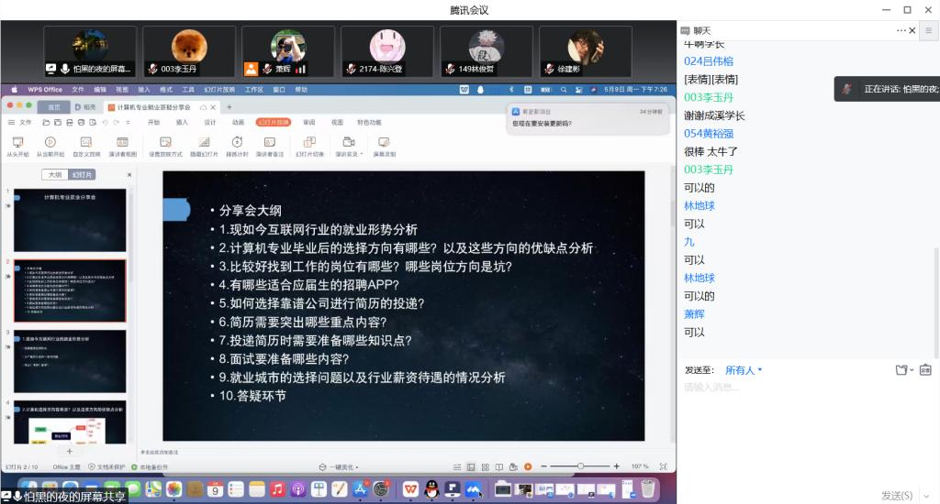Switch to 幻灯片 thumbnail view toggle
Image resolution: width=940 pixels, height=504 pixels.
pyautogui.click(x=83, y=174)
